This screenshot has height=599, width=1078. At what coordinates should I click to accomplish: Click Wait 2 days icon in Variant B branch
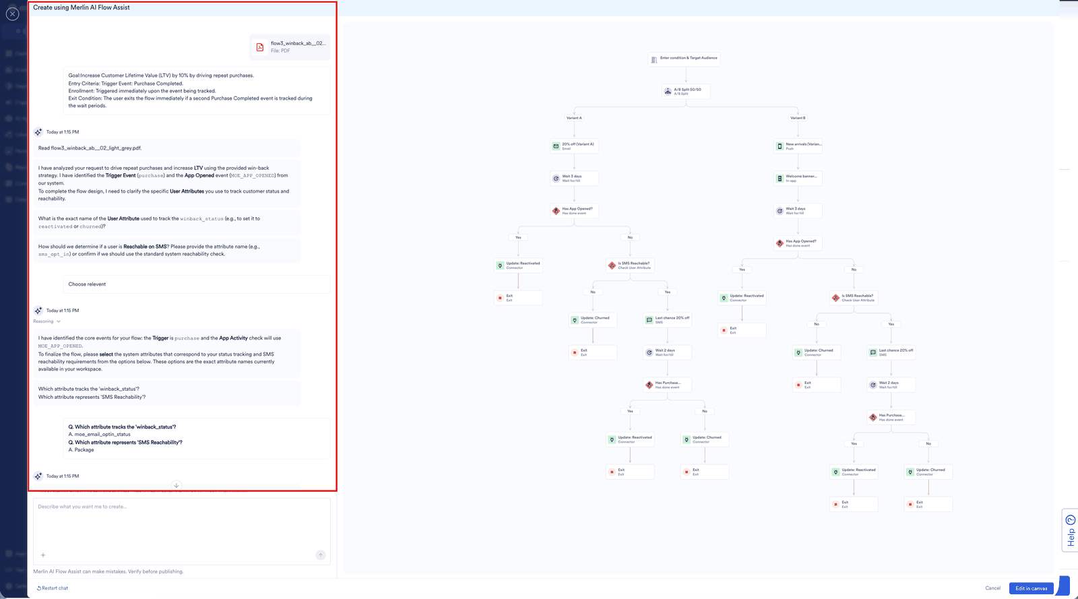[873, 385]
